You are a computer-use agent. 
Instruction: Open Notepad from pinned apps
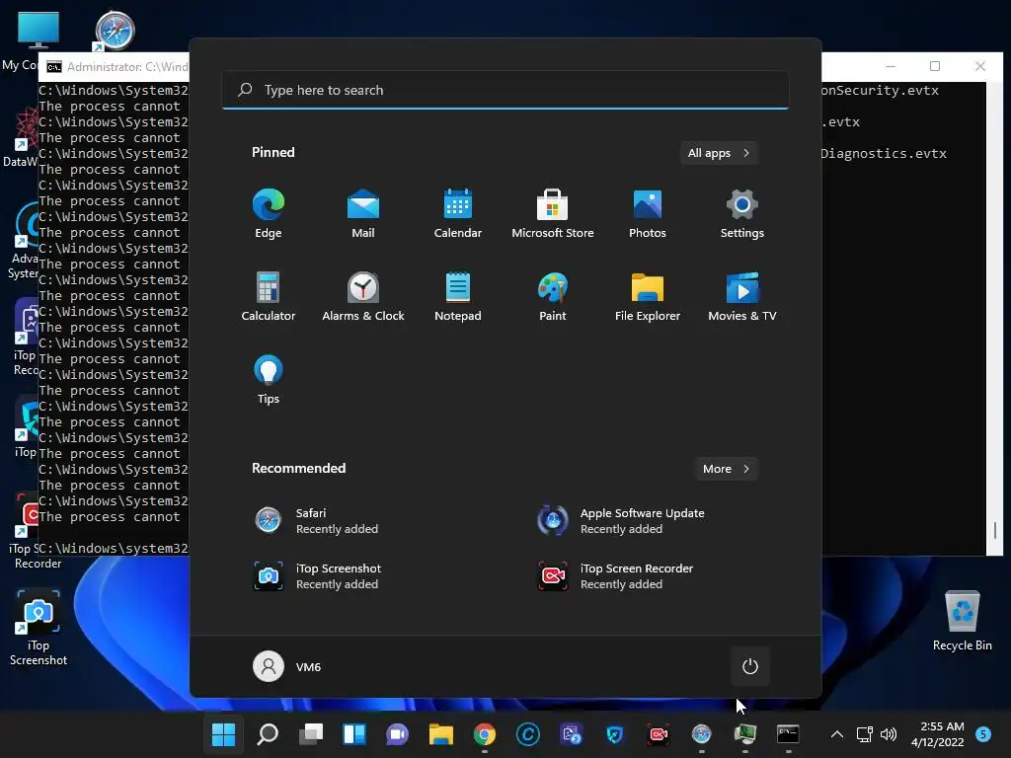tap(458, 296)
